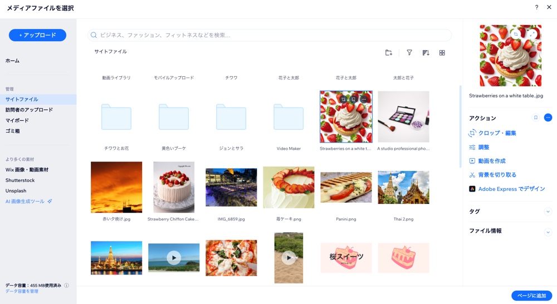Select the riverside temple at dusk thumbnail

pos(116,258)
